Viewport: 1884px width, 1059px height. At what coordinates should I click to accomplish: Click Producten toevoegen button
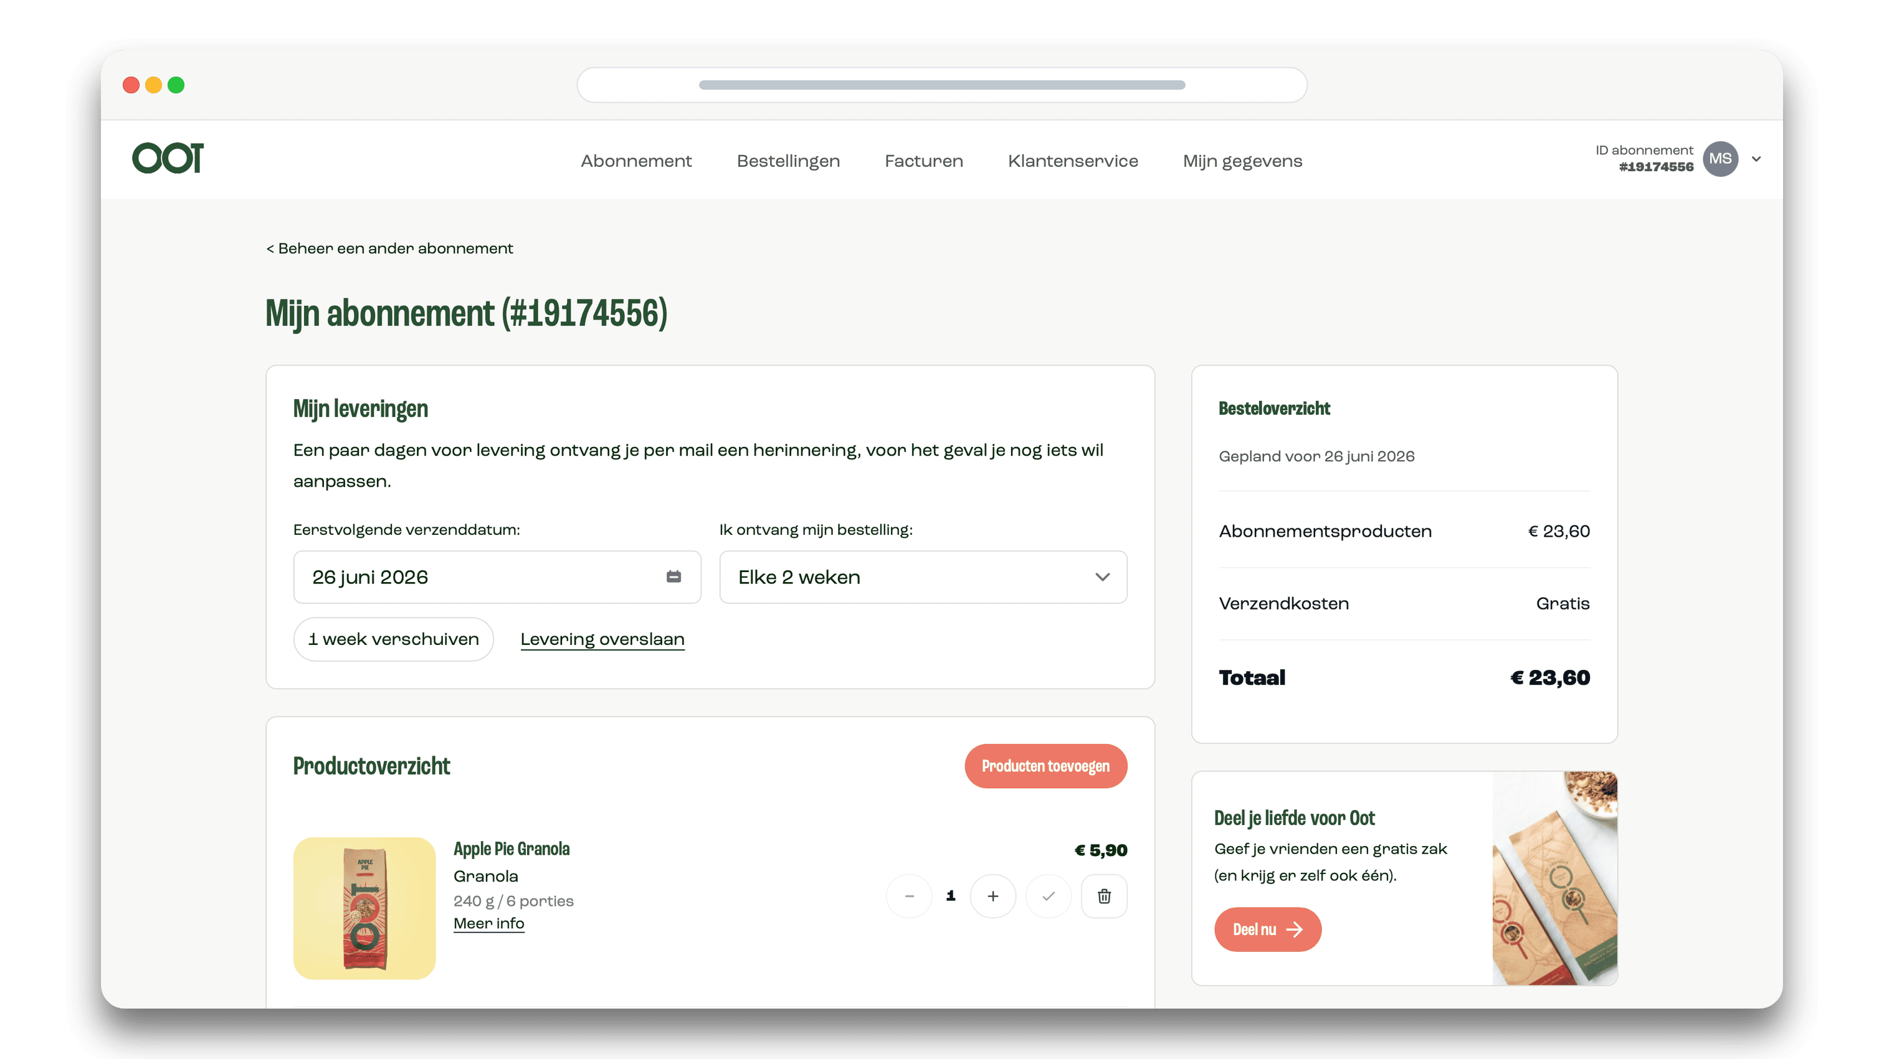click(x=1045, y=766)
